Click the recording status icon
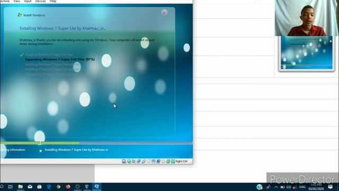Image resolution: width=339 pixels, height=191 pixels. click(x=158, y=161)
